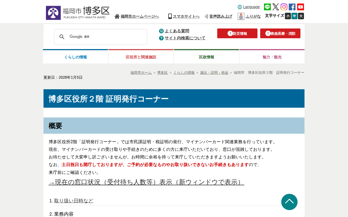This screenshot has width=348, height=217.
Task: Click the search magnifier icon
Action: tap(62, 37)
